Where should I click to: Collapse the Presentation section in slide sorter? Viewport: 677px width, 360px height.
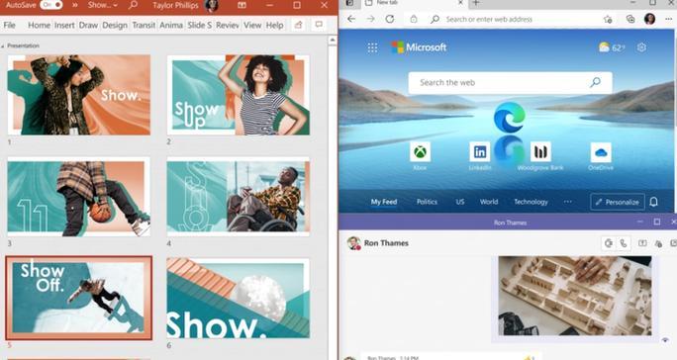point(3,45)
